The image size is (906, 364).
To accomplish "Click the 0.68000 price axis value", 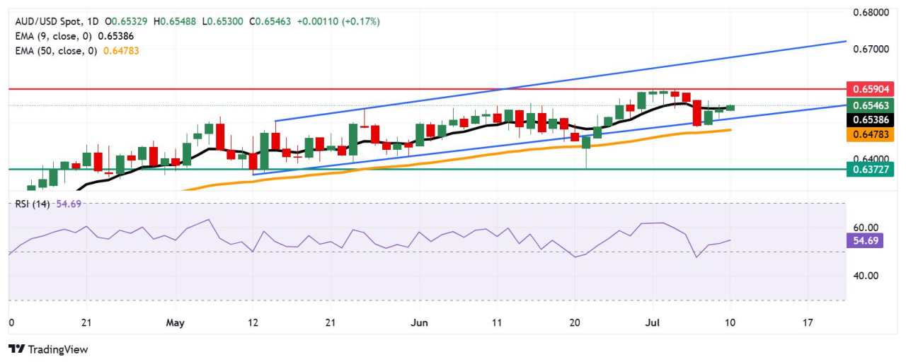I will pos(871,12).
